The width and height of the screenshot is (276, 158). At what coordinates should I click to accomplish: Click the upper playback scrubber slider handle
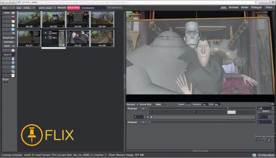[x=227, y=108]
